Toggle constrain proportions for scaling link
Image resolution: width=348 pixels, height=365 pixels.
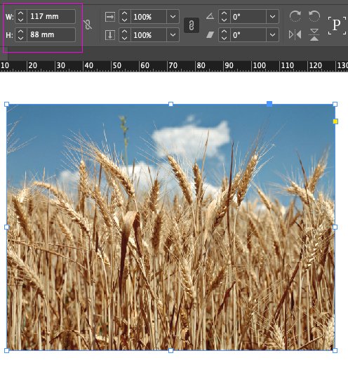[x=192, y=25]
